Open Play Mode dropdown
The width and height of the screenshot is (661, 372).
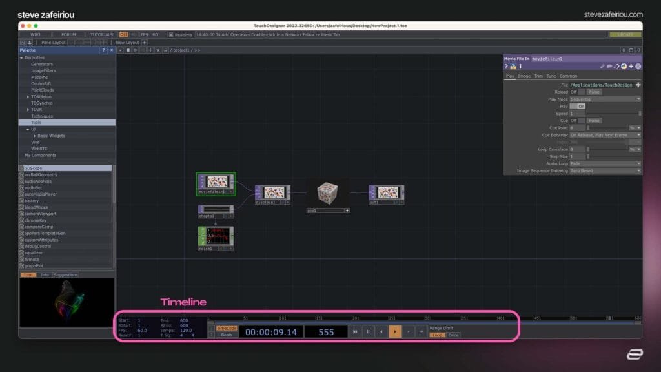tap(605, 99)
